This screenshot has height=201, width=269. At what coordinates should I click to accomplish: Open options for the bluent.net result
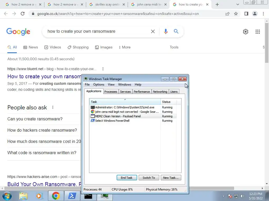(x=103, y=69)
